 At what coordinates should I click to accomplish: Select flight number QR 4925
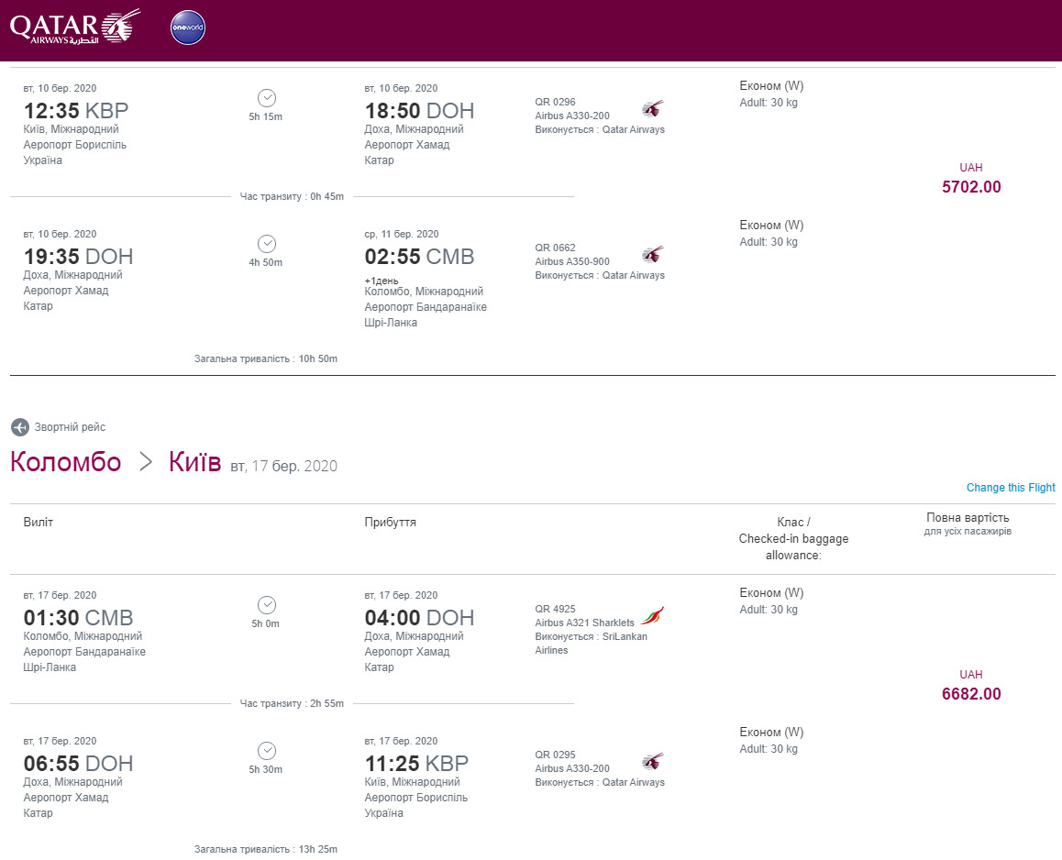(x=556, y=610)
